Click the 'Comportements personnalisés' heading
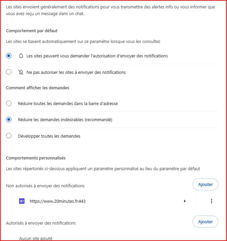 point(36,158)
